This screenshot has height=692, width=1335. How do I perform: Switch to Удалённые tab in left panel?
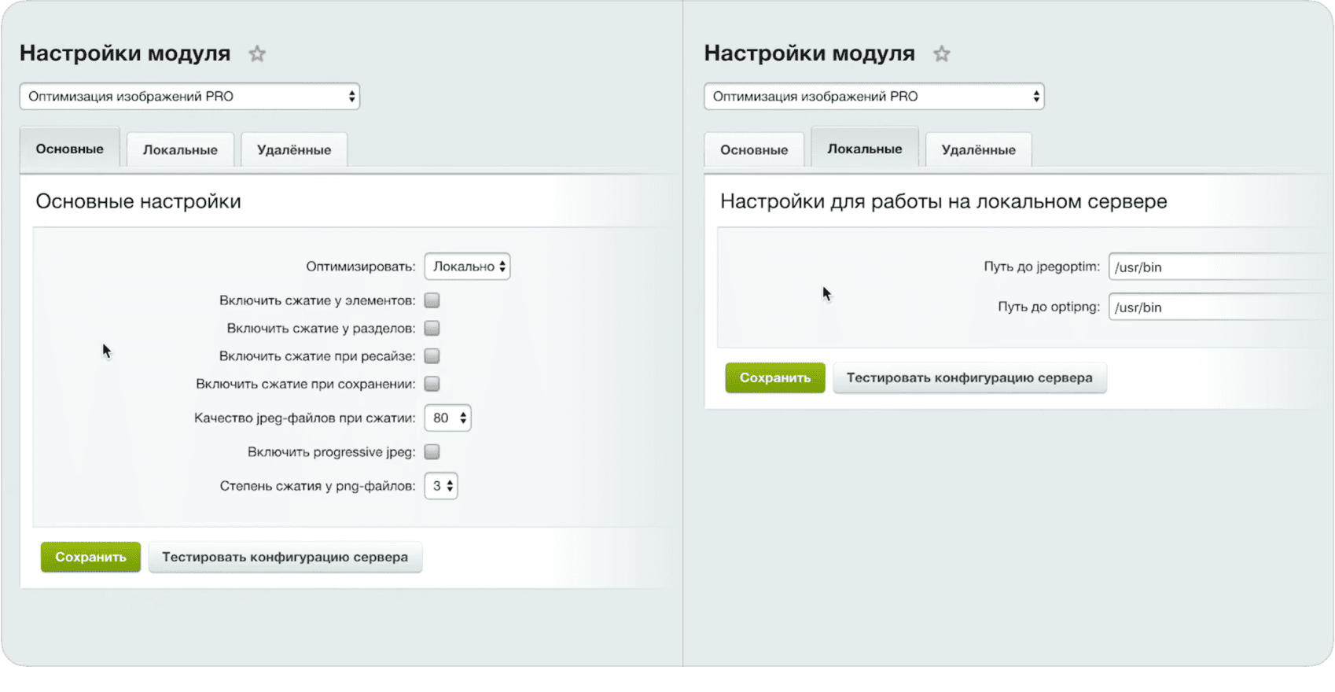294,149
